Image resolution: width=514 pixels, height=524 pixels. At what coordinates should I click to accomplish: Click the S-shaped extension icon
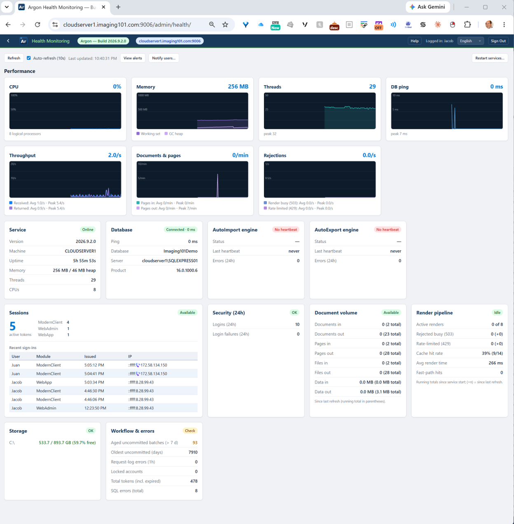tap(423, 25)
